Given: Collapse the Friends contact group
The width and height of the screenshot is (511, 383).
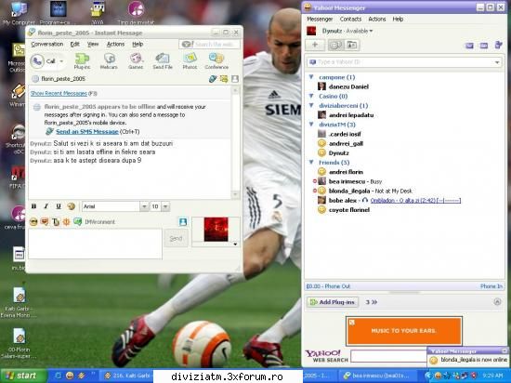Looking at the screenshot, I should coord(311,162).
